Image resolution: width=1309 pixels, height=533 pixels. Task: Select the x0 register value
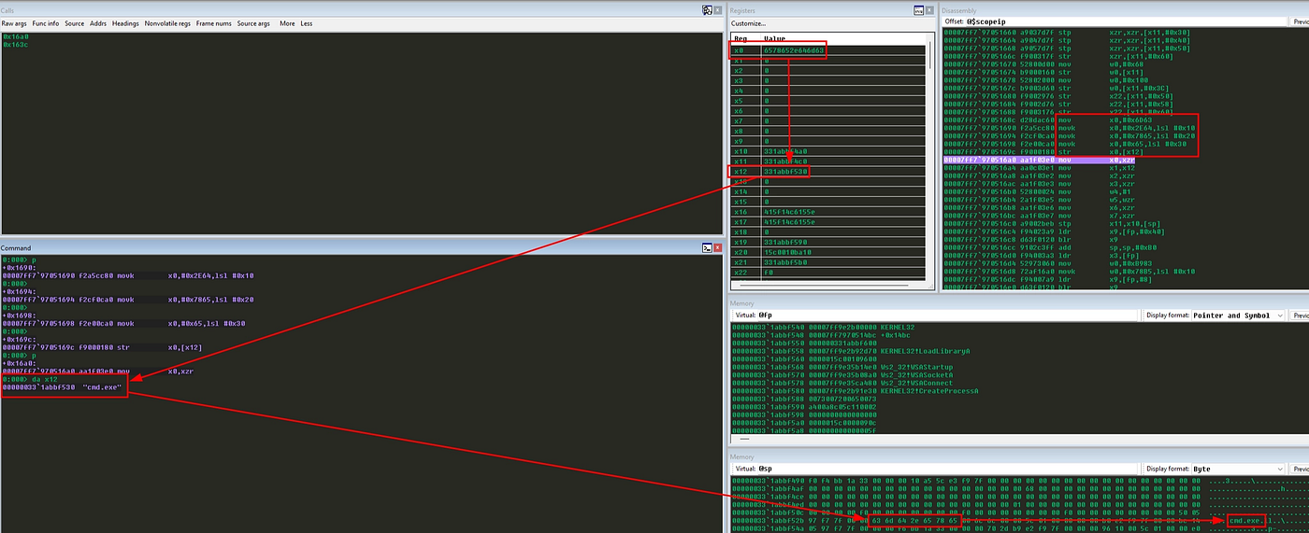tap(795, 50)
